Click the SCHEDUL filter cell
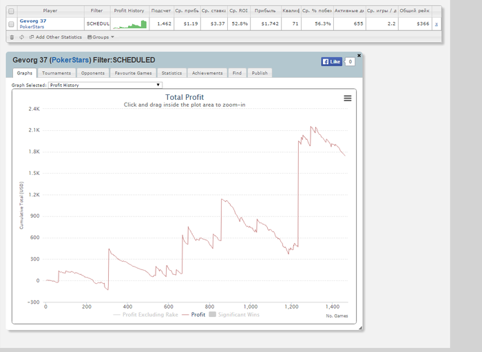 [97, 23]
